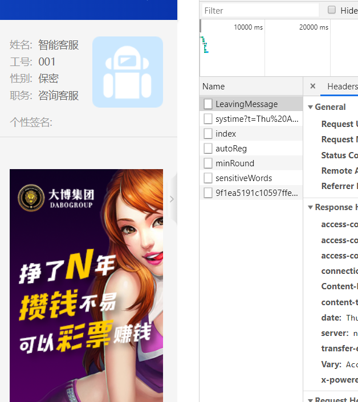Image resolution: width=358 pixels, height=402 pixels.
Task: Click the 大博集团 lion logo on banner
Action: pos(31,196)
